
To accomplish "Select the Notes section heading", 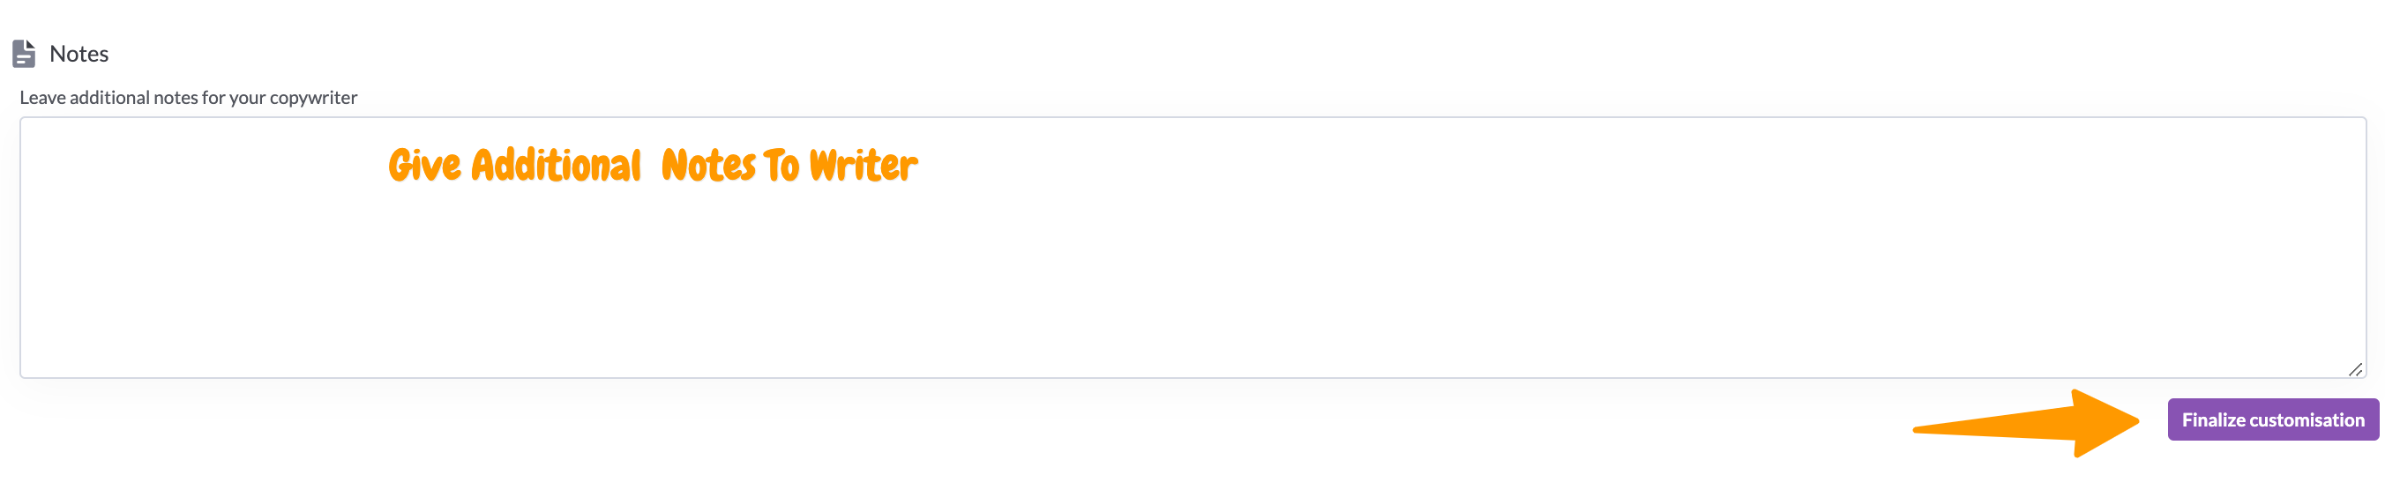I will [79, 54].
